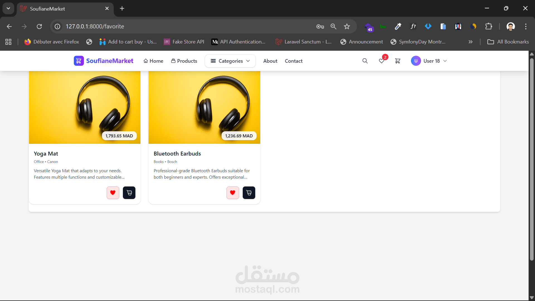Add Yoga Mat to cart
This screenshot has width=535, height=301.
pyautogui.click(x=129, y=193)
